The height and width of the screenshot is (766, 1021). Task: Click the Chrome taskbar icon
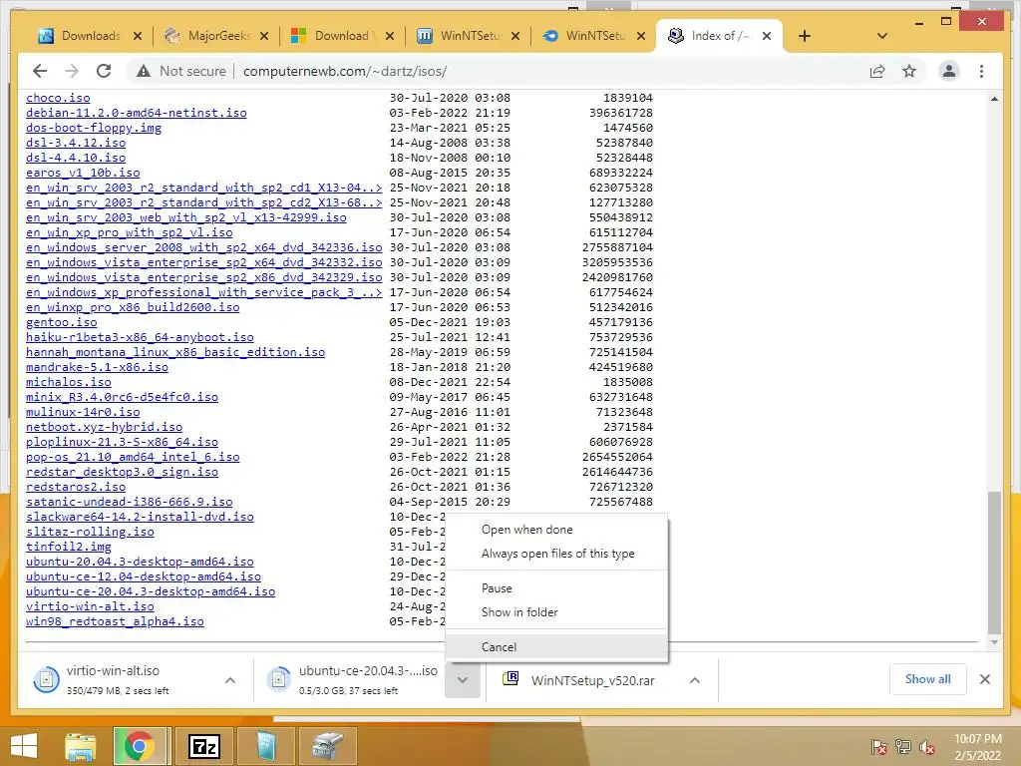tap(139, 746)
